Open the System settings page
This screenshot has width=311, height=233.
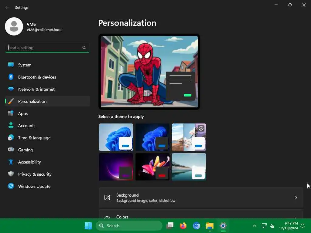point(47,65)
